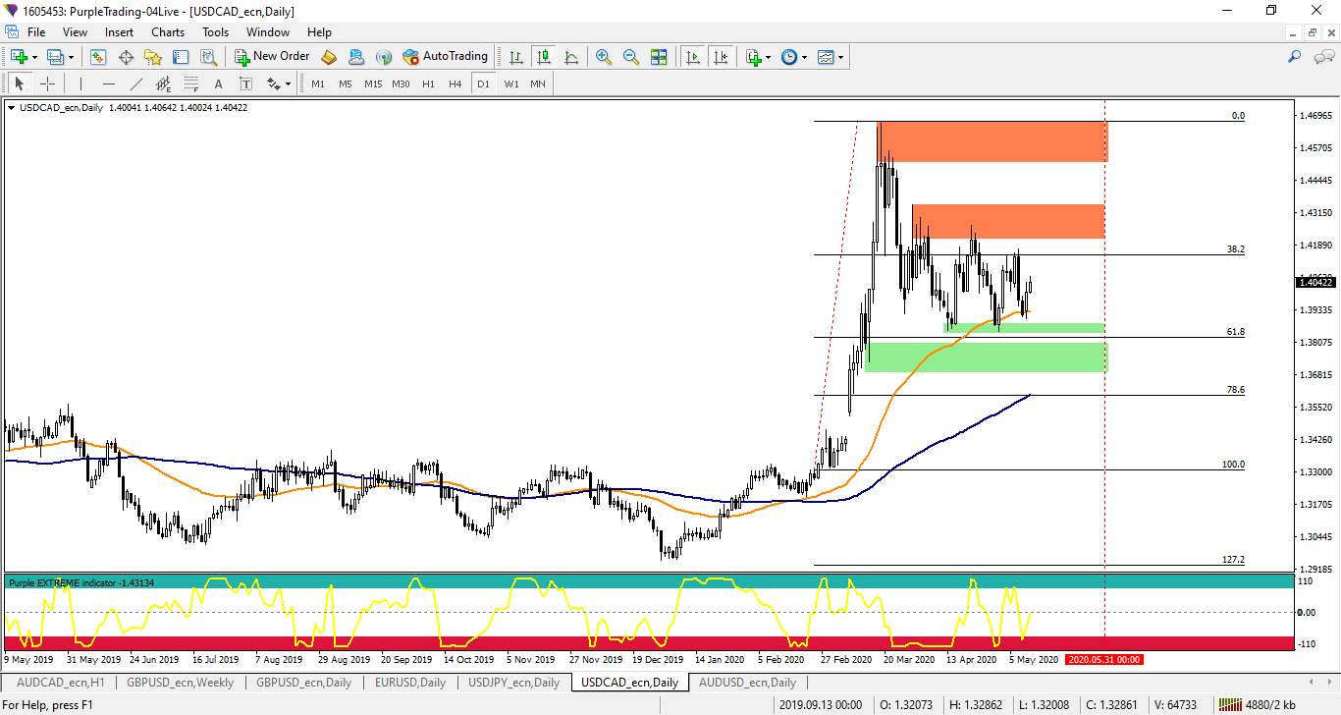Switch to the AUDCAD_ecn,H1 tab
The width and height of the screenshot is (1341, 715).
(59, 682)
